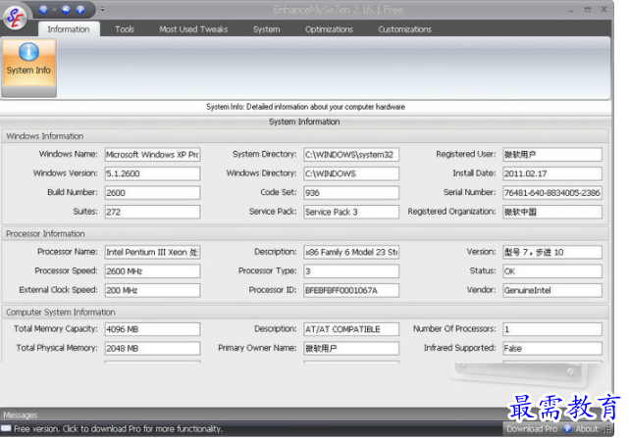The image size is (629, 438).
Task: Switch to the Tools tab
Action: [125, 29]
